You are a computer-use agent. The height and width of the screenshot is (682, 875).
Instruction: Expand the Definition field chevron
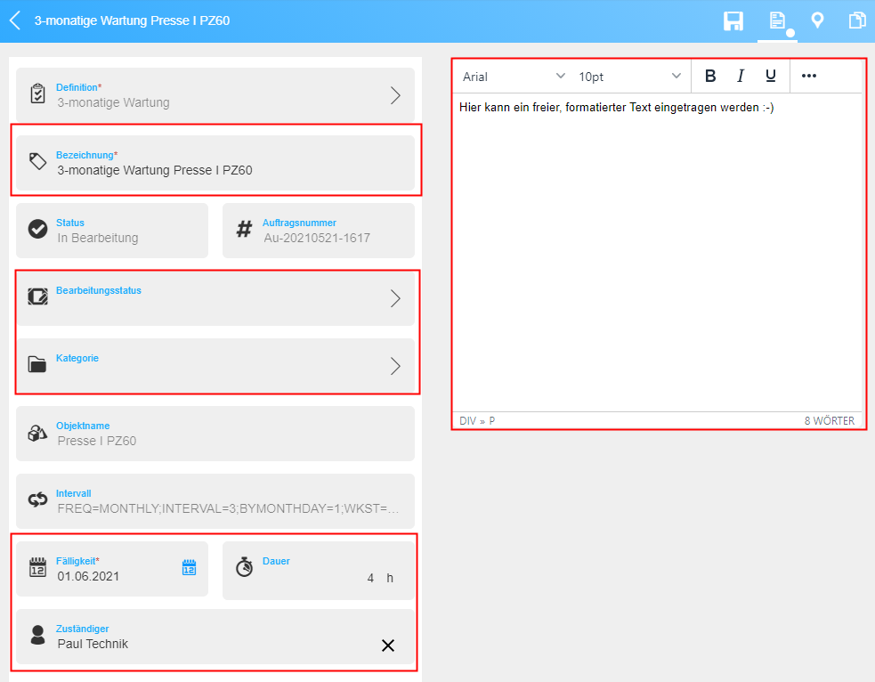coord(395,95)
